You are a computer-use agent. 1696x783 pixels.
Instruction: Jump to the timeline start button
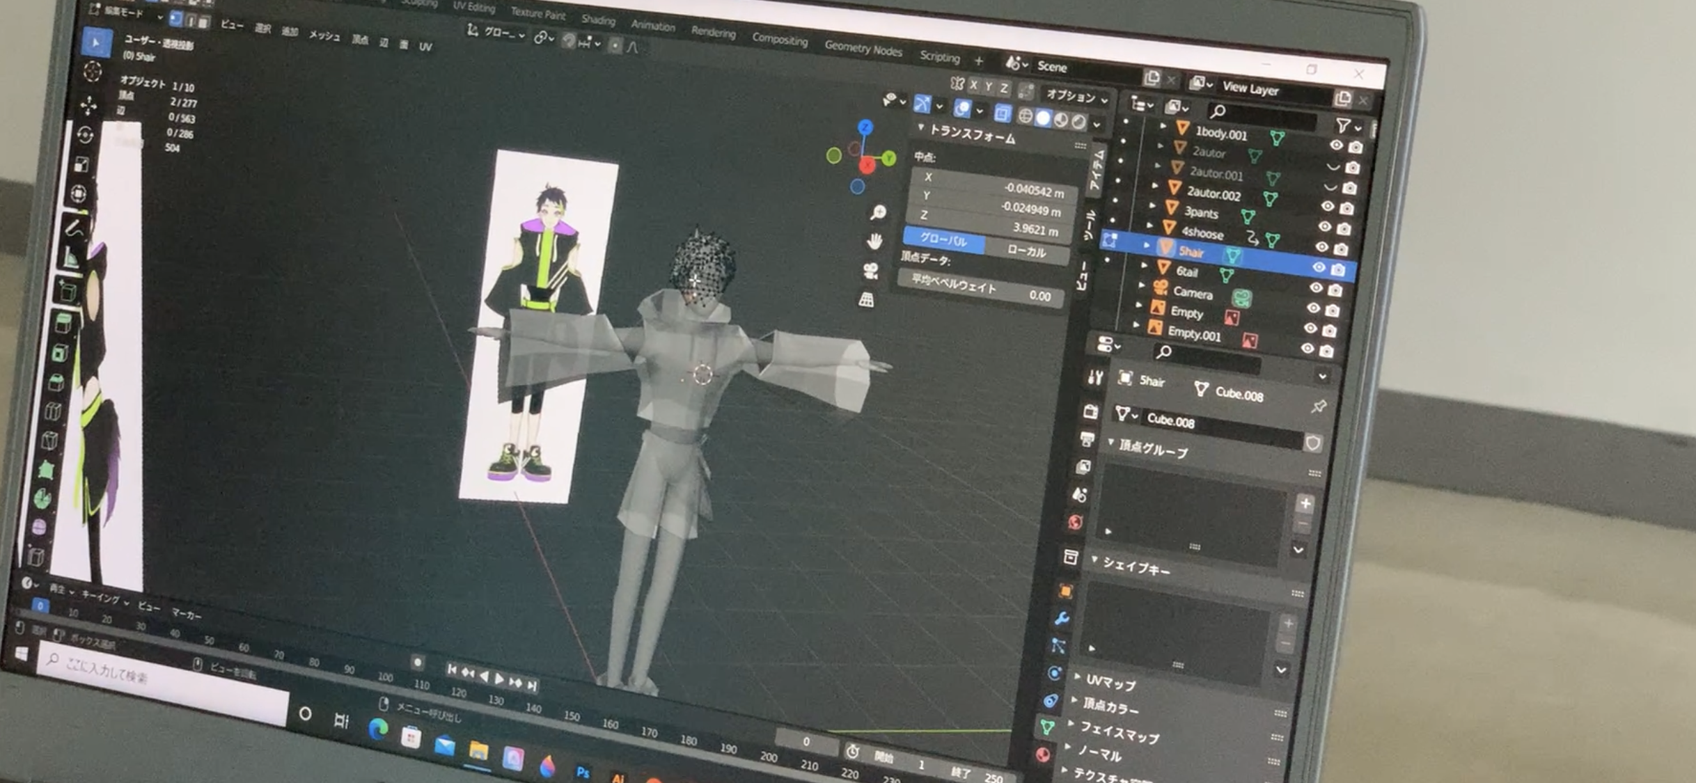(452, 670)
